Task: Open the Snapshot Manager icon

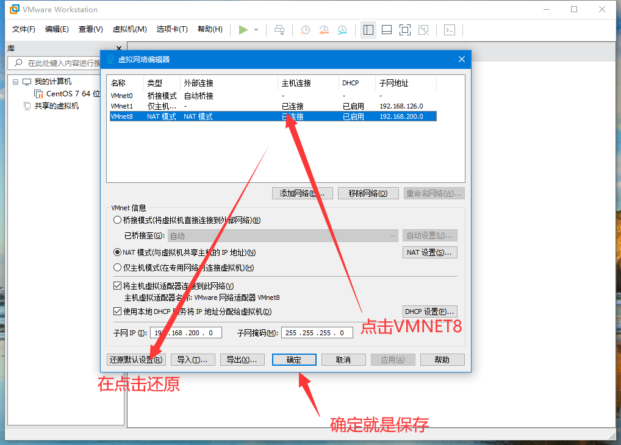Action: (x=343, y=29)
